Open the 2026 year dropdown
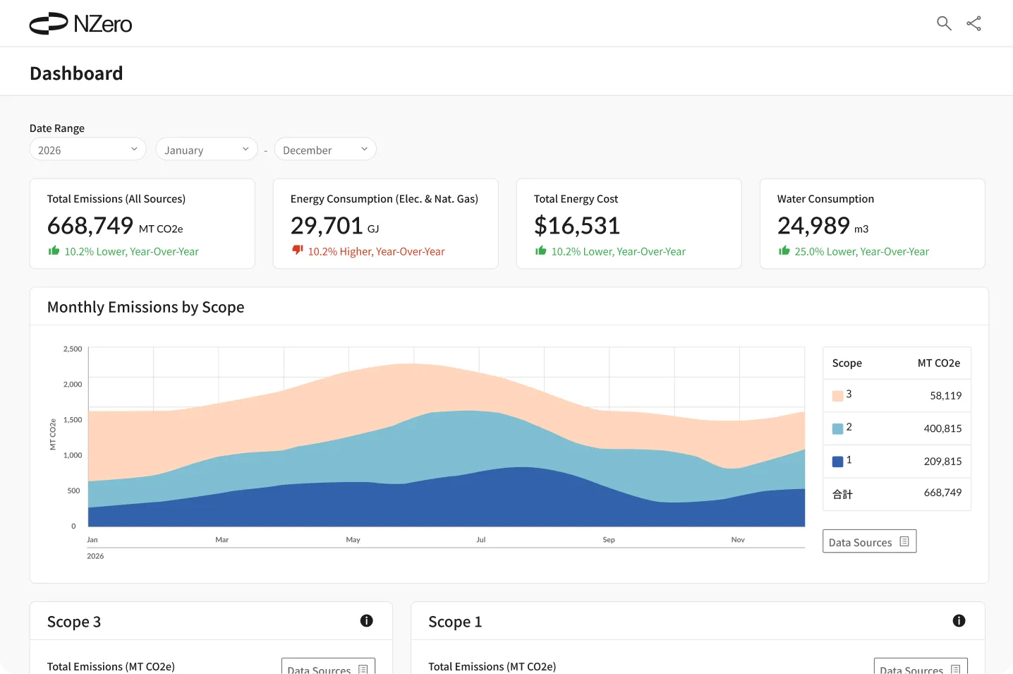 pos(87,150)
